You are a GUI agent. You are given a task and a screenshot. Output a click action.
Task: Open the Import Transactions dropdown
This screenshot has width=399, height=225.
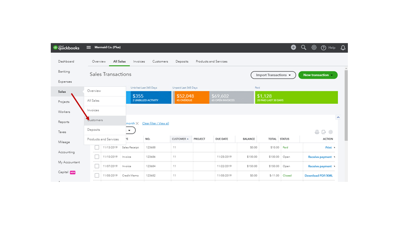(x=273, y=75)
